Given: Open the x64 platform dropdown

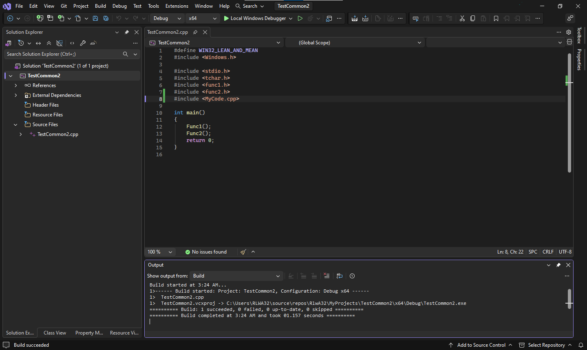Looking at the screenshot, I should click(x=203, y=18).
